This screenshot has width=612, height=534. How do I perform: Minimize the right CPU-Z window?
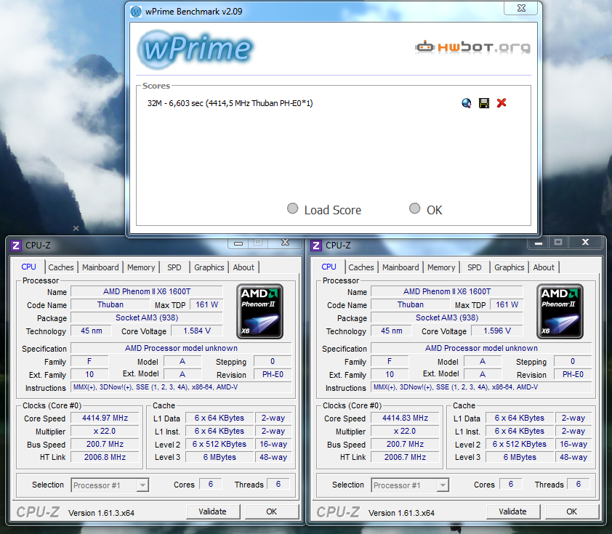[x=539, y=243]
